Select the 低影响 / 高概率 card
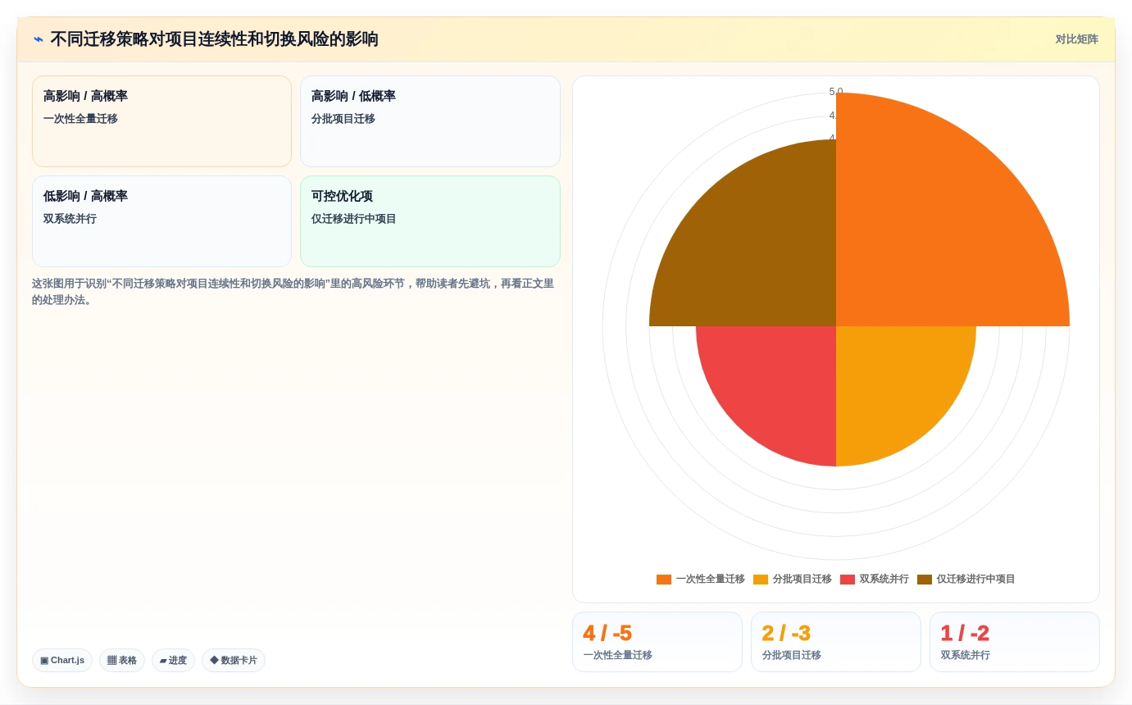 (x=161, y=221)
